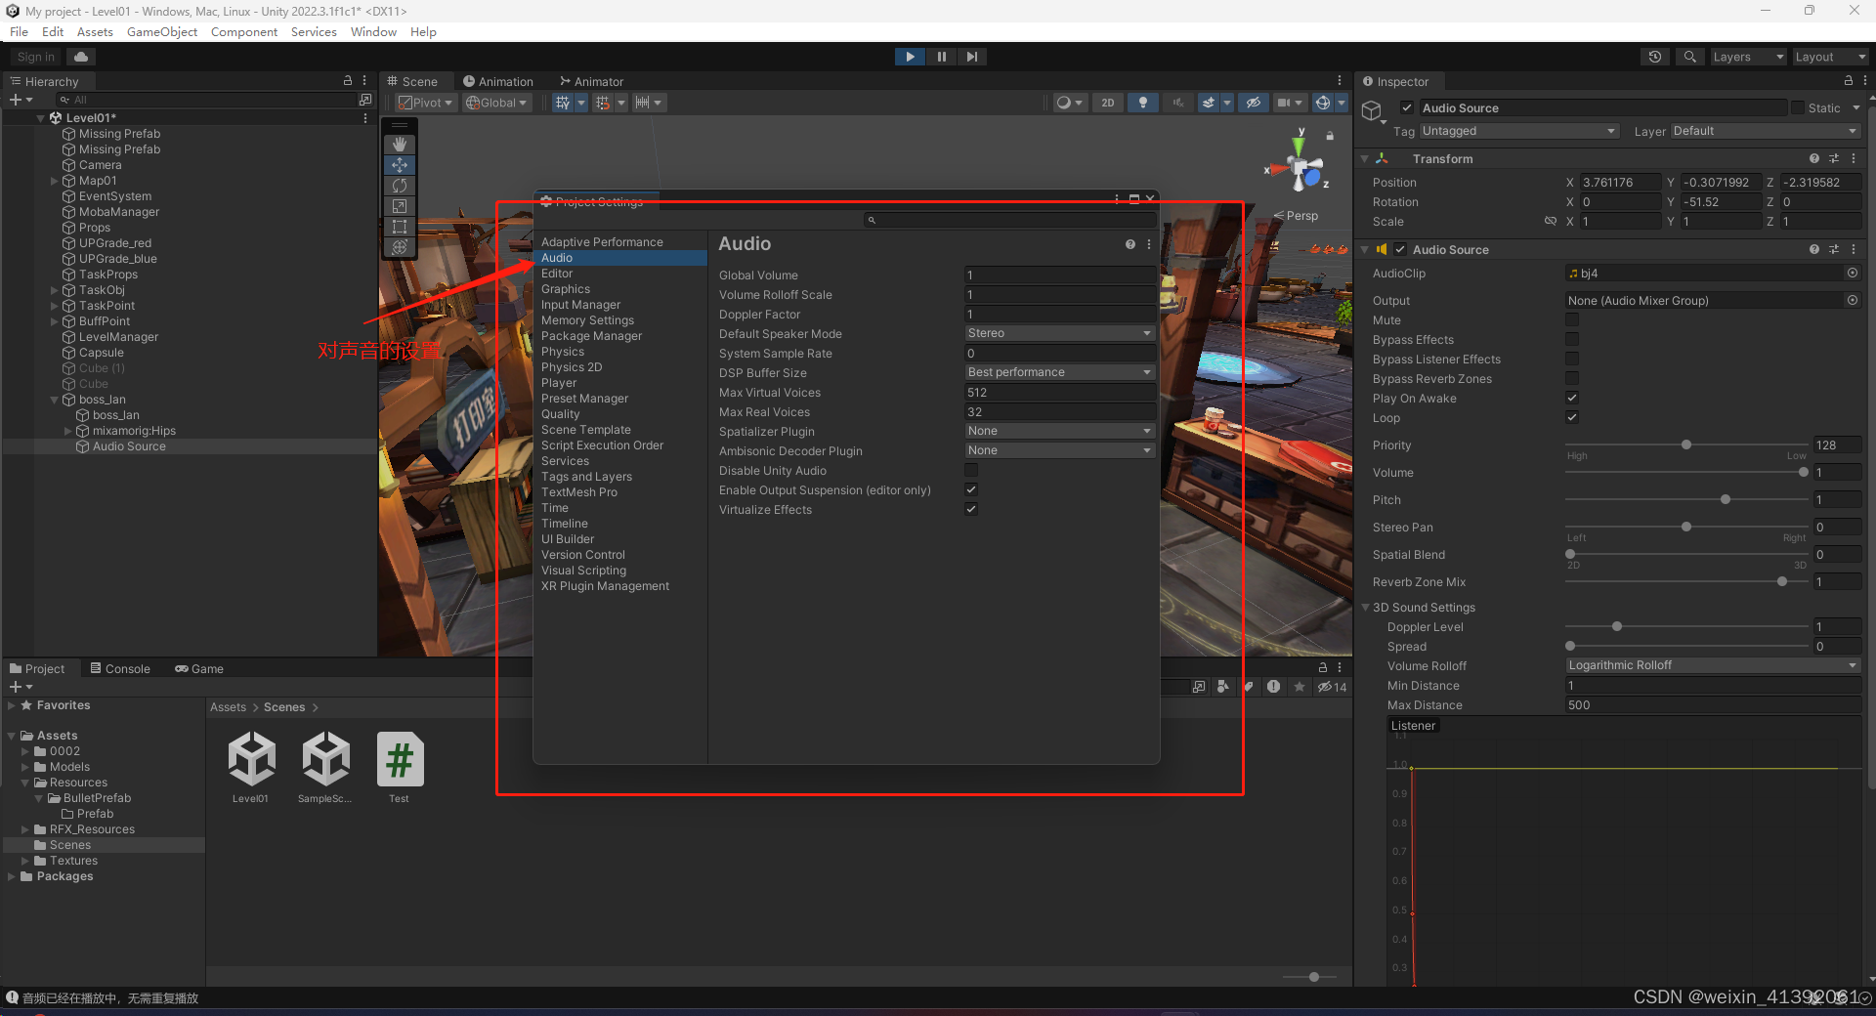Toggle Enable Output Suspension checkbox
The width and height of the screenshot is (1876, 1016).
click(971, 489)
